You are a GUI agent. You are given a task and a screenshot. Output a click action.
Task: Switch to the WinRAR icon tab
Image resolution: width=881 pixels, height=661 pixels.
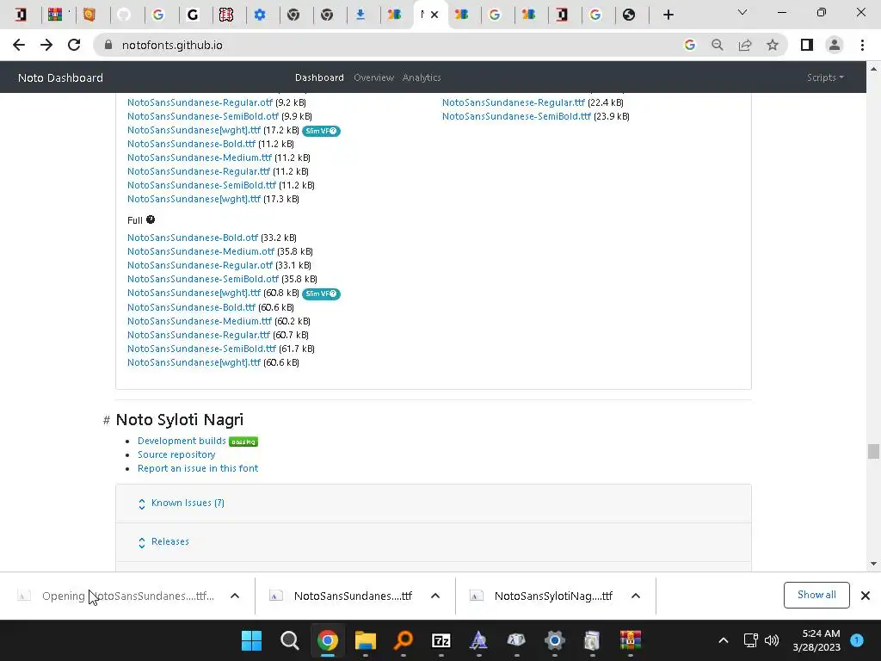pyautogui.click(x=55, y=15)
